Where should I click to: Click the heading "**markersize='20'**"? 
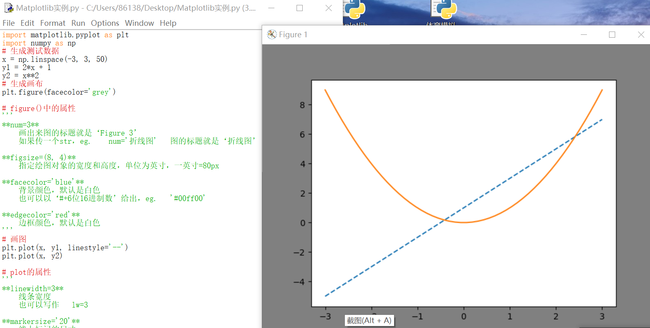point(41,321)
